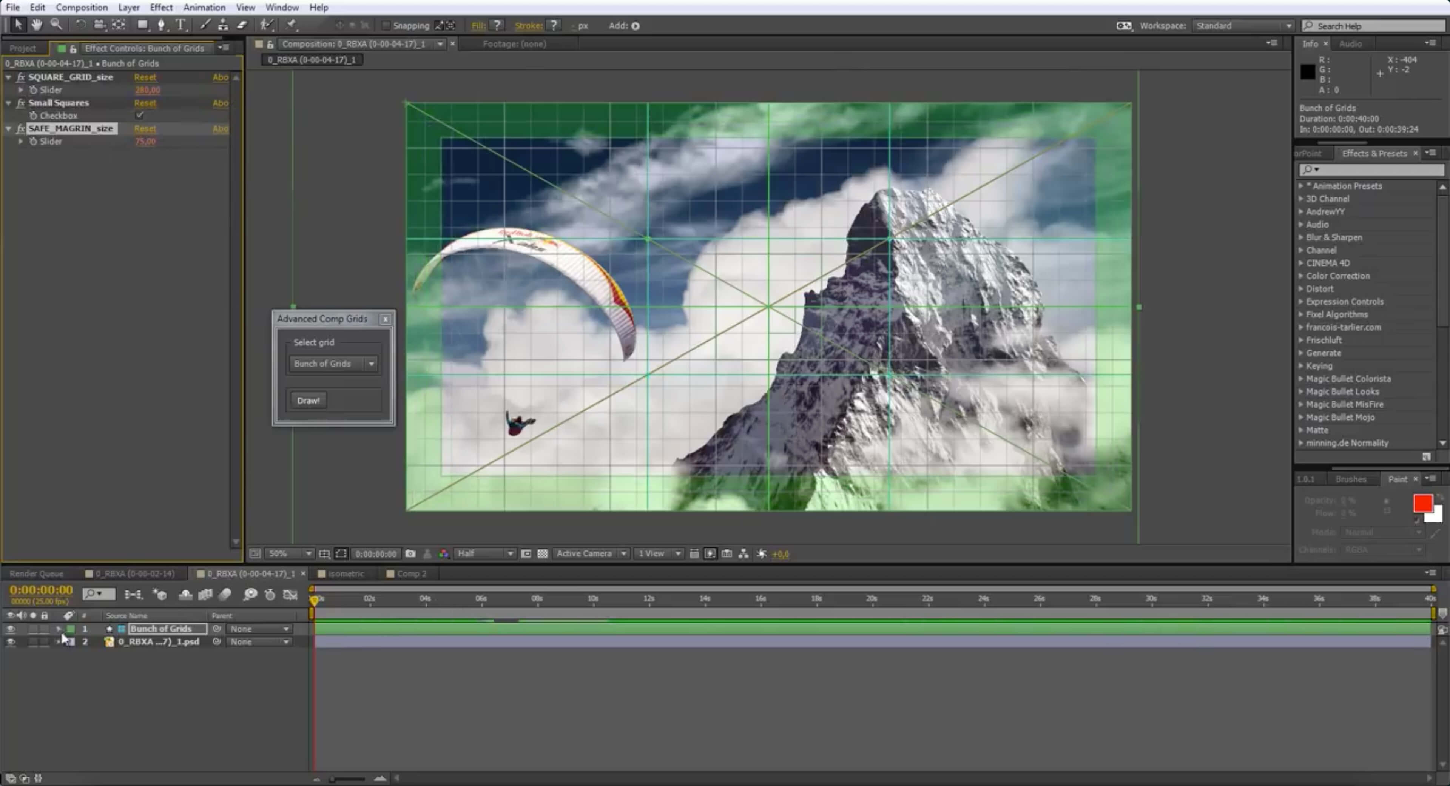
Task: Select the Hand tool
Action: 37,25
